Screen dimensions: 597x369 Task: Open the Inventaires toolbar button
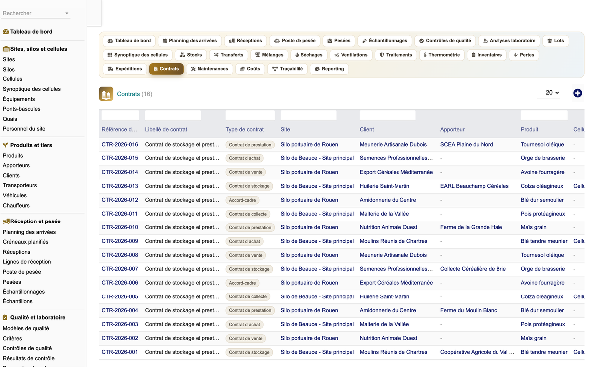487,55
